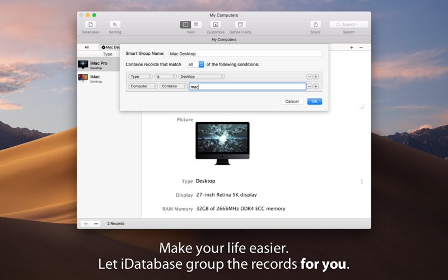Click the iMac Pro picture

(222, 143)
